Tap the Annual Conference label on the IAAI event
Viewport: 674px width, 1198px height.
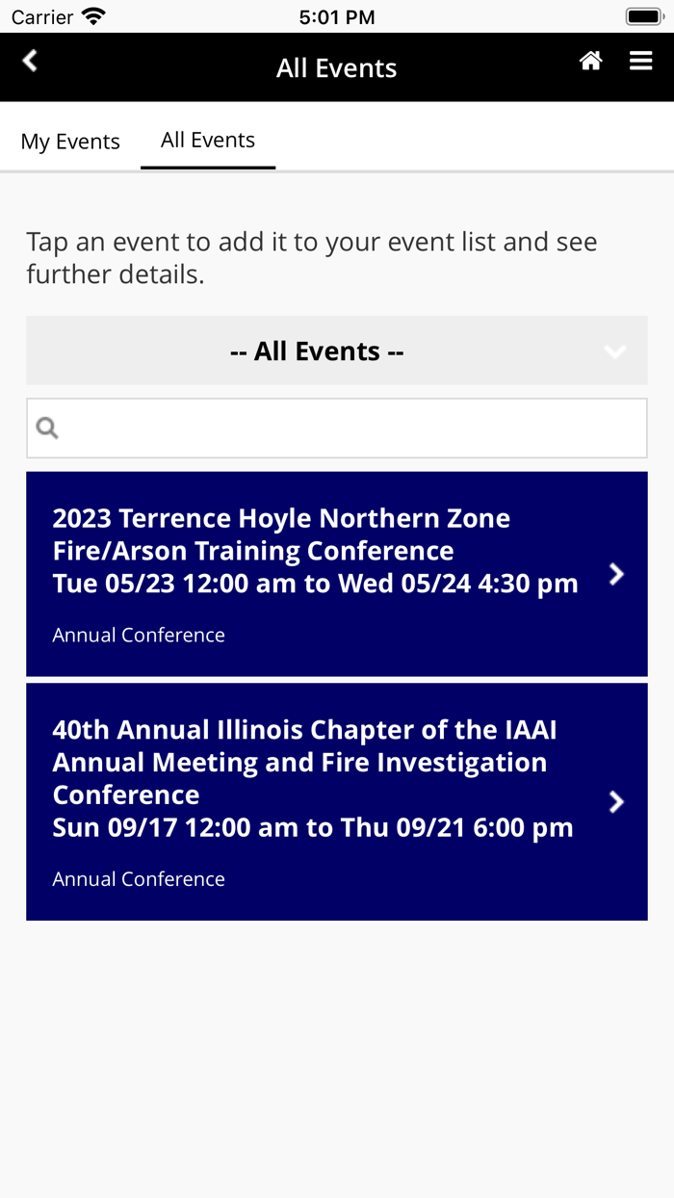(138, 878)
